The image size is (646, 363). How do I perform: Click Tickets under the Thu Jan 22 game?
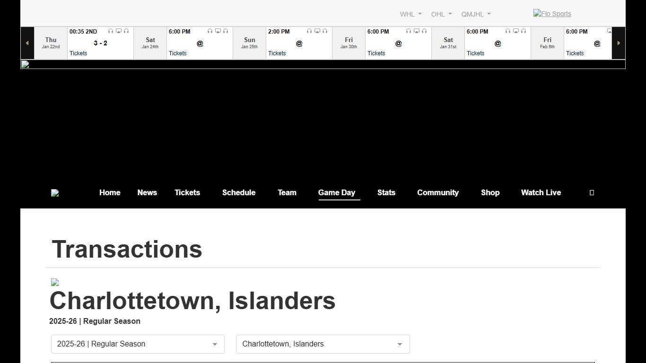tap(78, 53)
